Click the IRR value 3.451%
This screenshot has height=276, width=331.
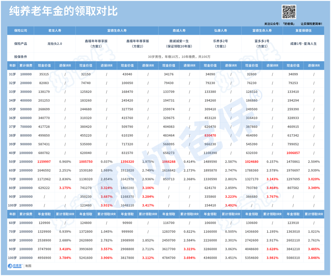[231, 258]
